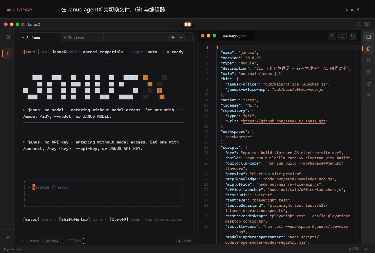Click the globe icon in terminal tab bar

click(x=173, y=37)
